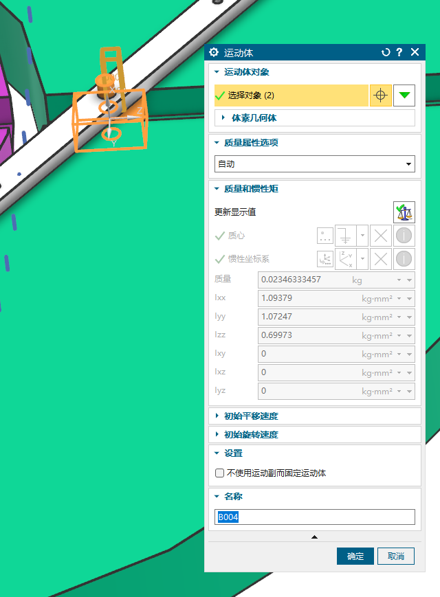Screen dimensions: 440x597
Task: Clear the 惯性坐标系 selection with X icon
Action: (x=381, y=259)
